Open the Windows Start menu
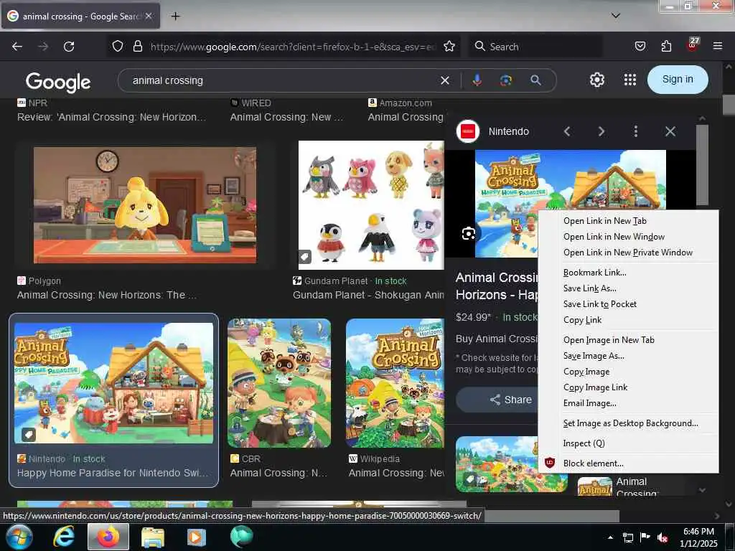Screen dimensions: 735x551 click(x=18, y=537)
